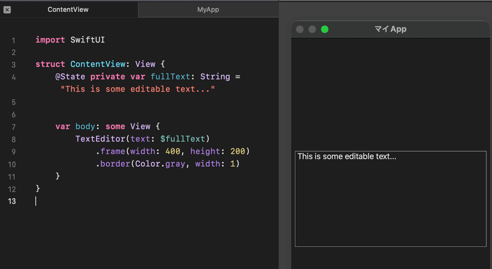This screenshot has height=269, width=492.
Task: Click 'fullText' variable on line 4
Action: pos(170,76)
